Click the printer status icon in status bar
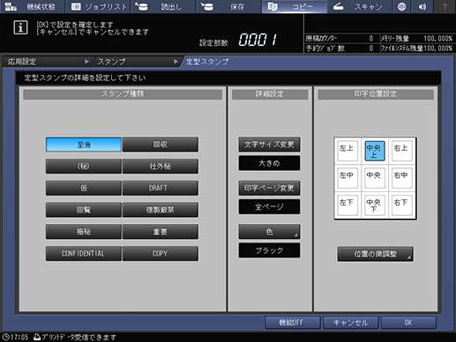 (37, 337)
